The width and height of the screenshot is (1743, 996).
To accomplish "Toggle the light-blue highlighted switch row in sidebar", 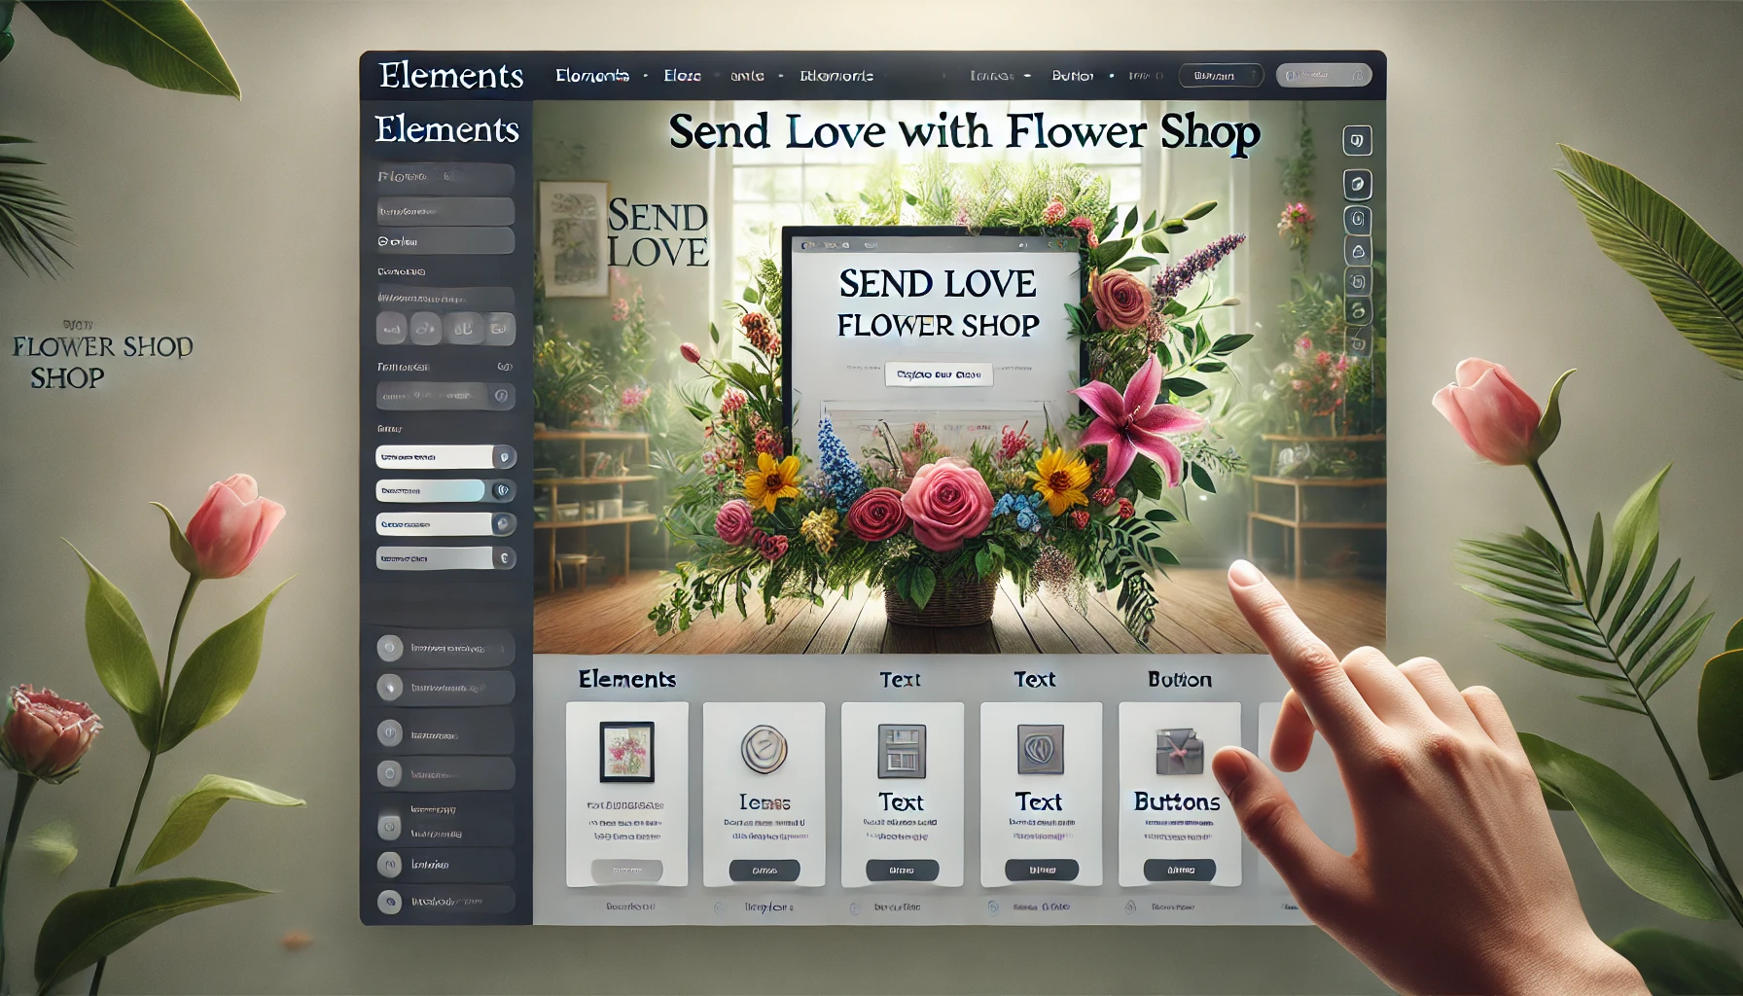I will point(445,491).
